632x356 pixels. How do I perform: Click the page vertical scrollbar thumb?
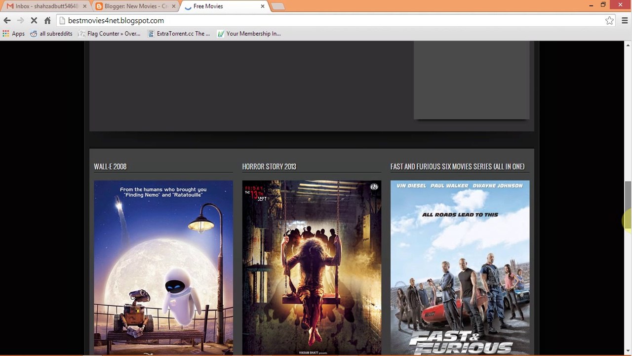(628, 205)
